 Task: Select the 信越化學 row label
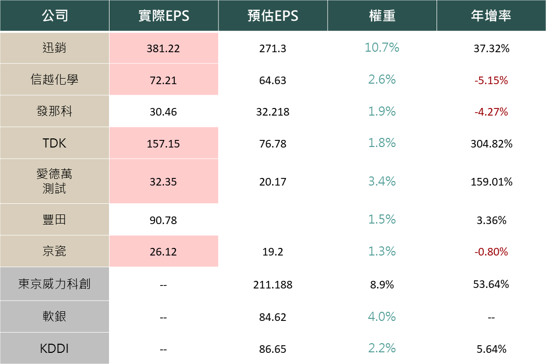[x=54, y=80]
